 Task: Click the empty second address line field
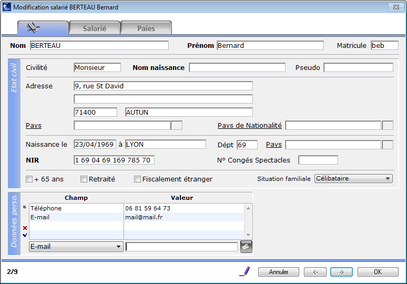(163, 99)
